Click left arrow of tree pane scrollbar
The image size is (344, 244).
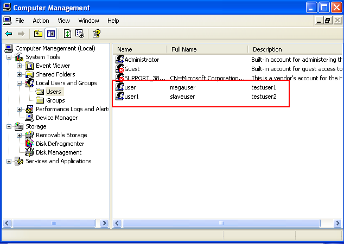(7, 223)
